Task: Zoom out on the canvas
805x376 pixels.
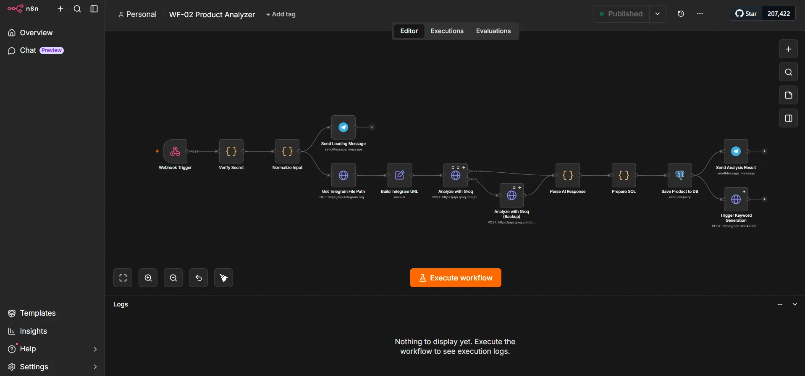Action: click(173, 278)
